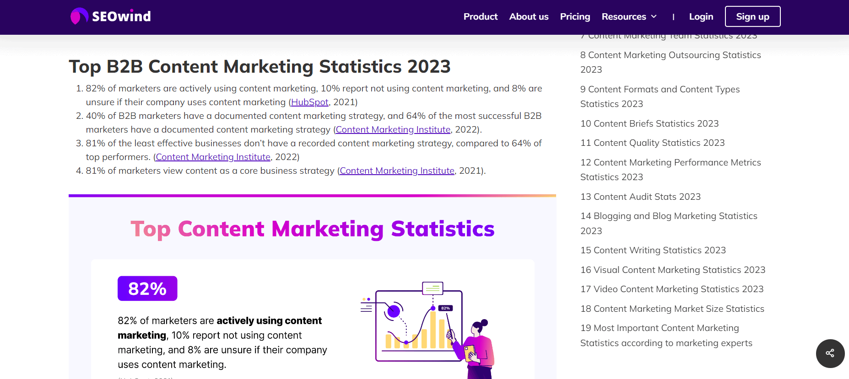Navigate to Content Quality Statistics 2023
The height and width of the screenshot is (379, 849).
(652, 143)
